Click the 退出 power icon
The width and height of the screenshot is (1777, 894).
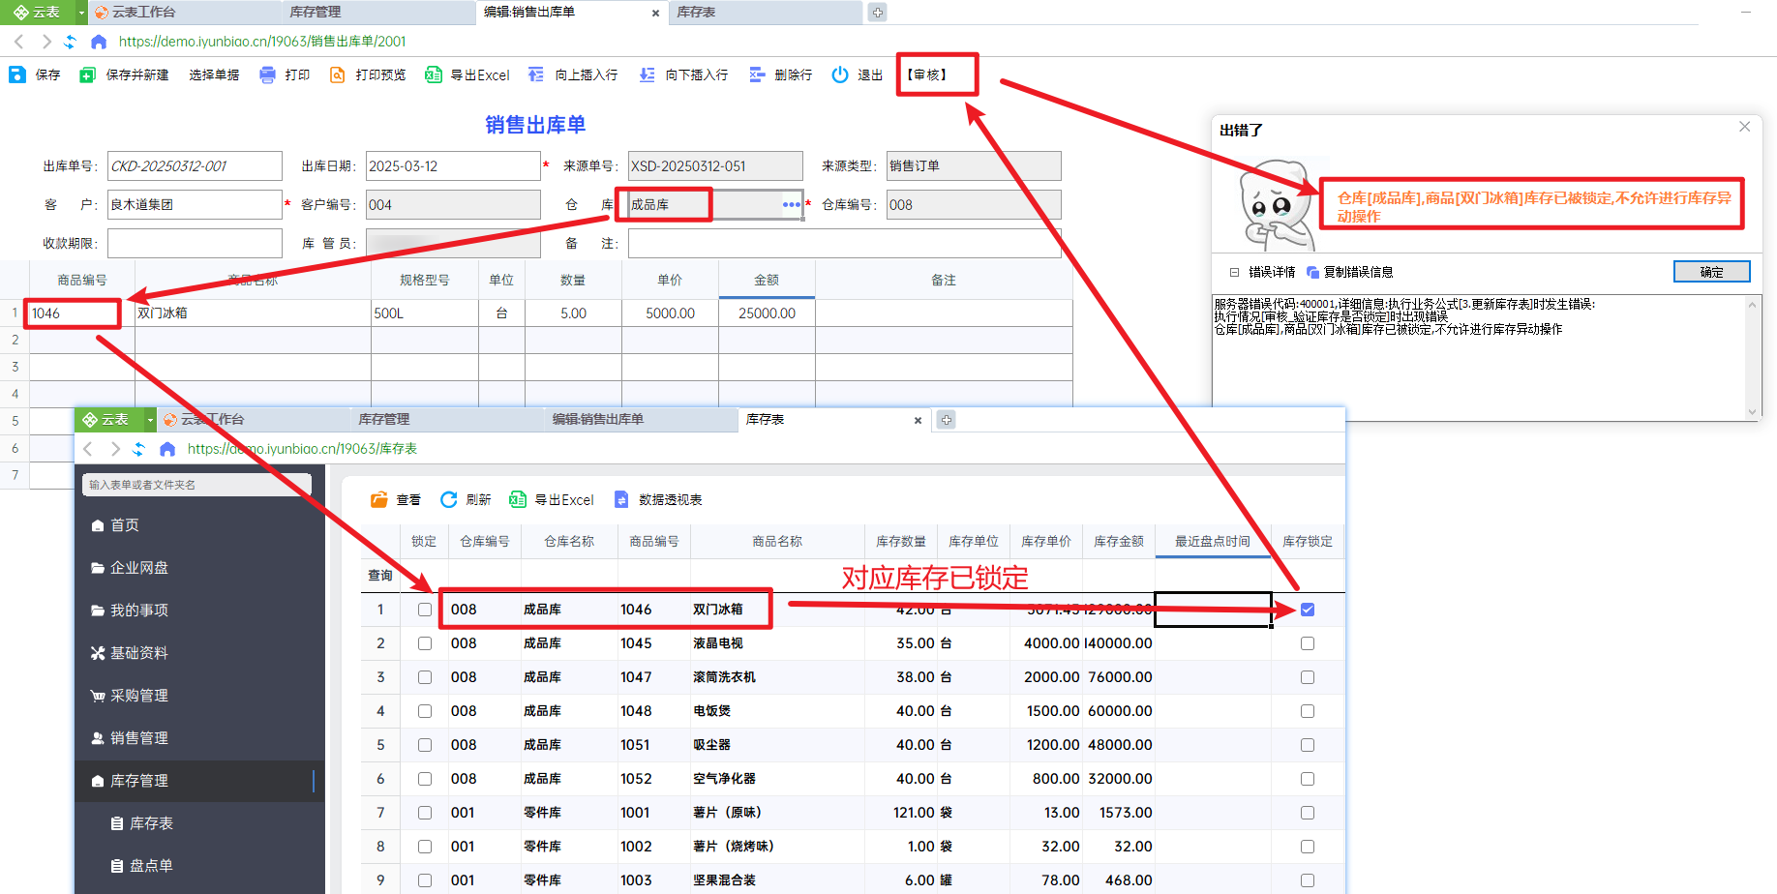(x=840, y=74)
